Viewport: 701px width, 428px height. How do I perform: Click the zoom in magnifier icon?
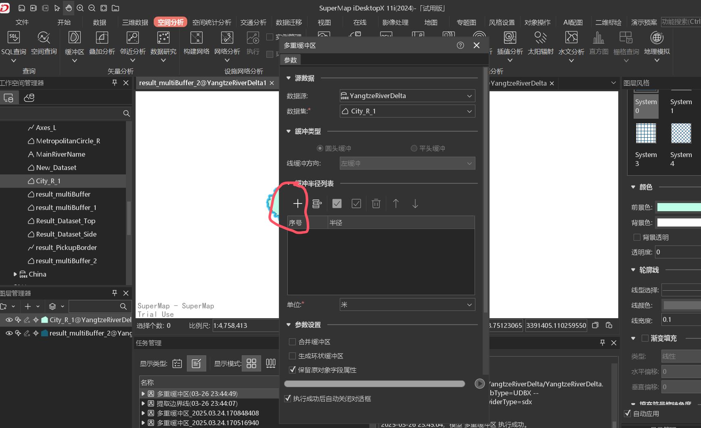click(x=80, y=8)
